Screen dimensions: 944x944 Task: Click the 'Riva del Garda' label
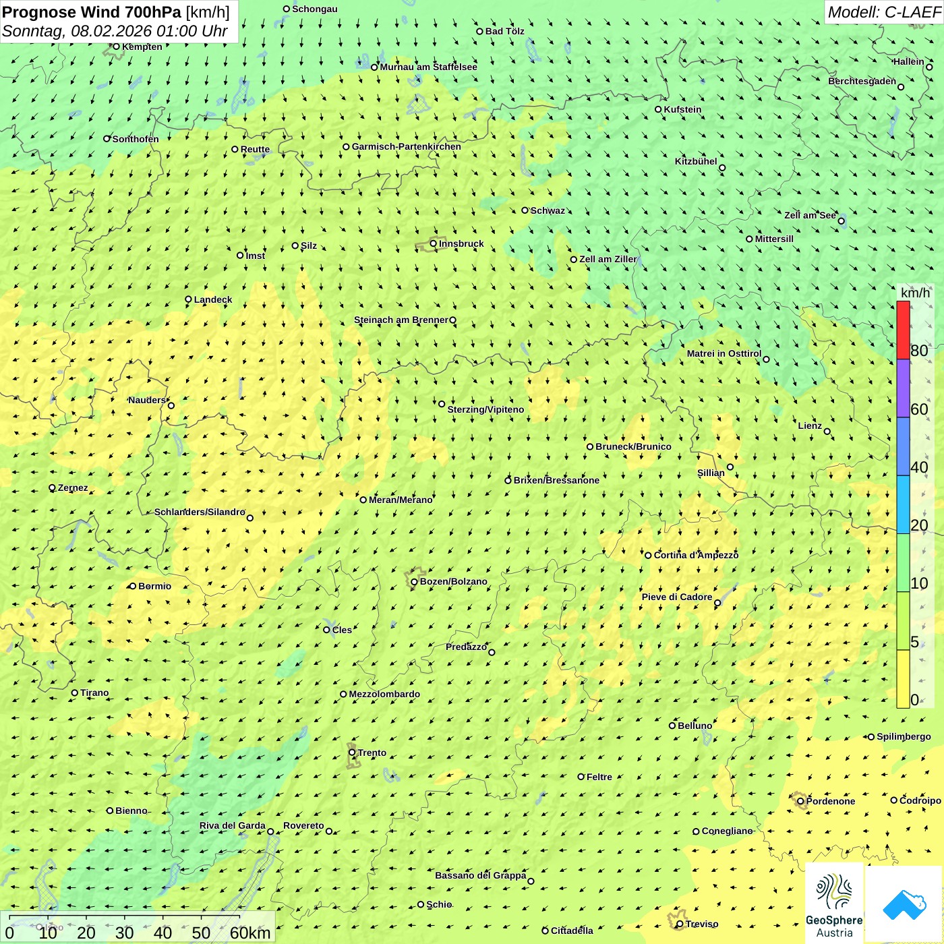pyautogui.click(x=233, y=825)
